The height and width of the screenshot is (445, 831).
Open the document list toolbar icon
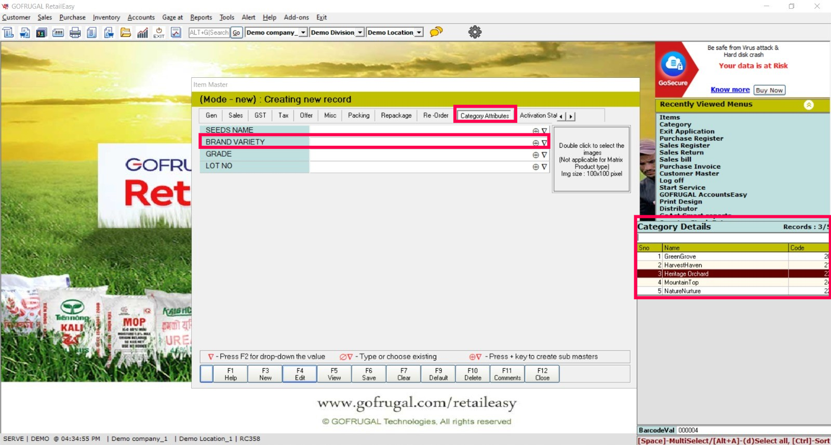pos(92,33)
